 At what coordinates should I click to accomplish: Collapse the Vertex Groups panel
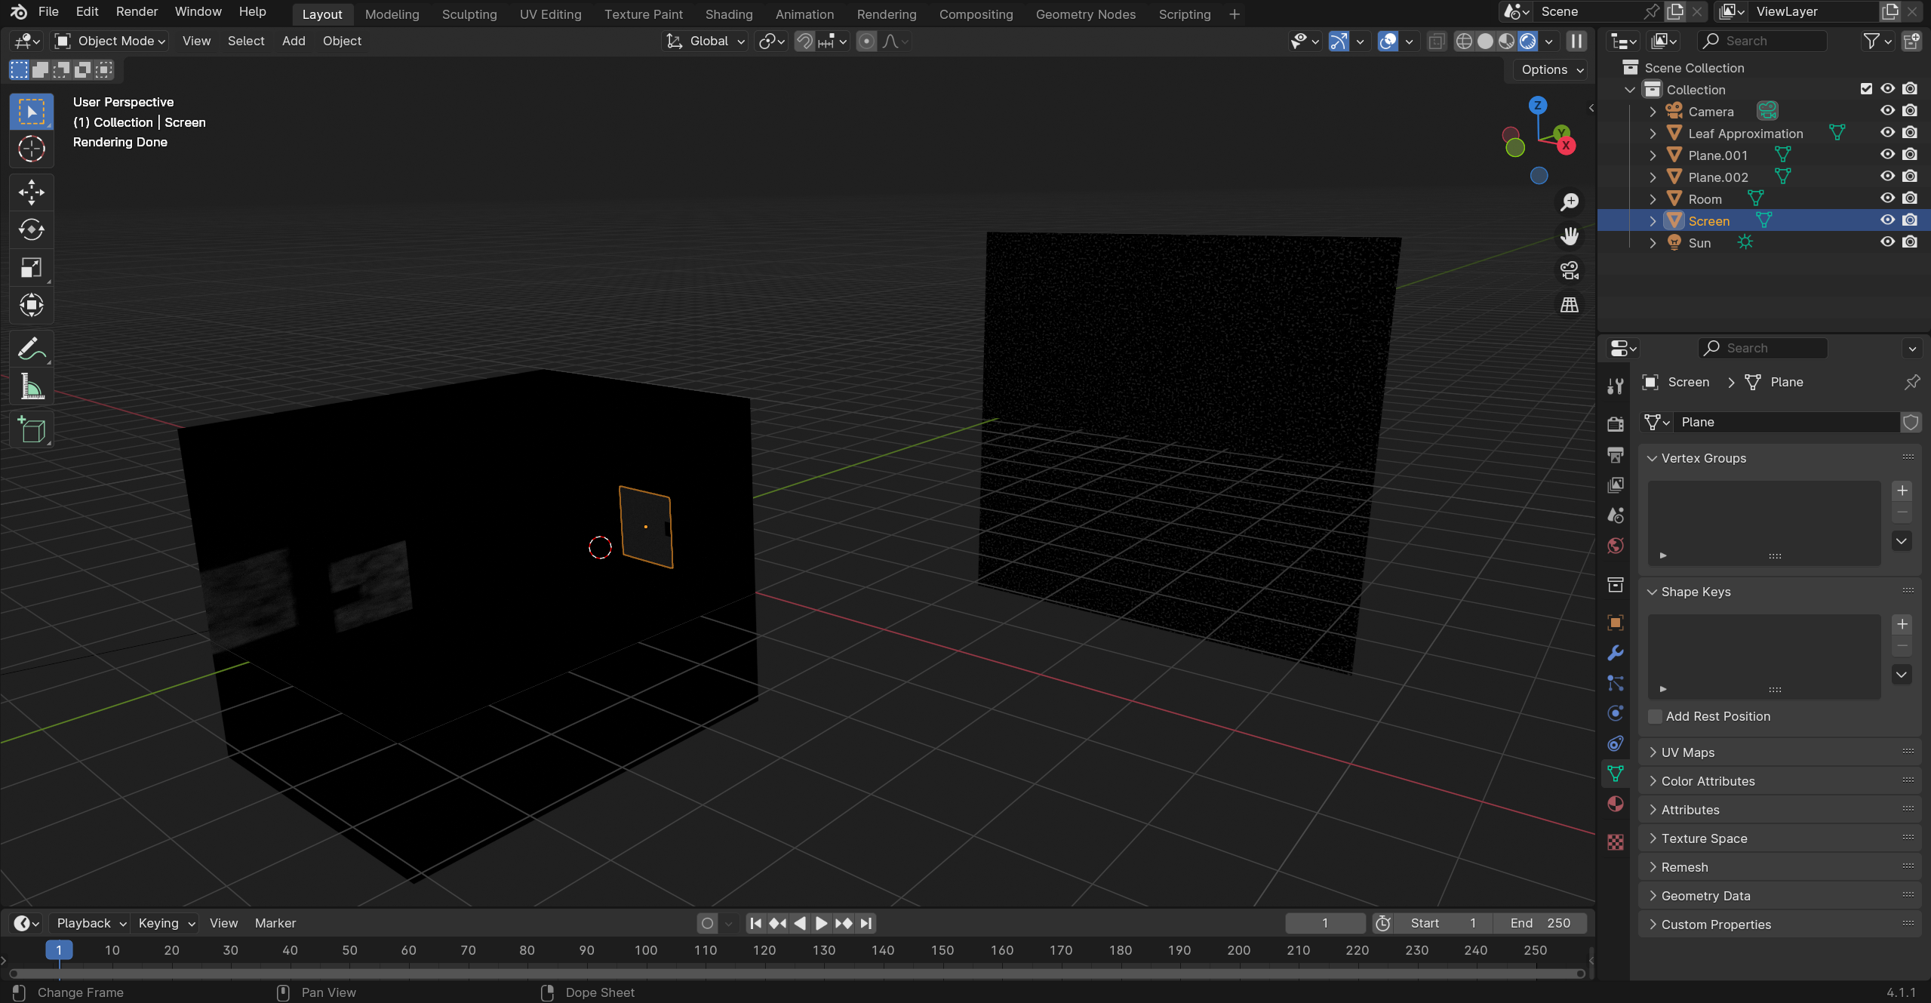pyautogui.click(x=1702, y=458)
